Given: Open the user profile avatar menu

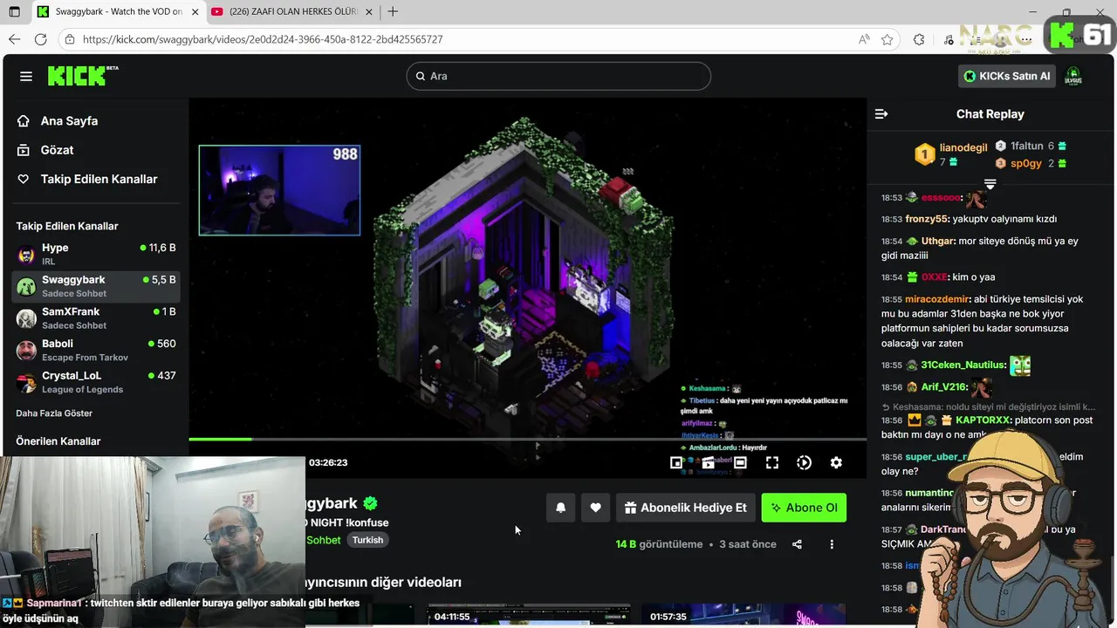Looking at the screenshot, I should pos(1073,76).
